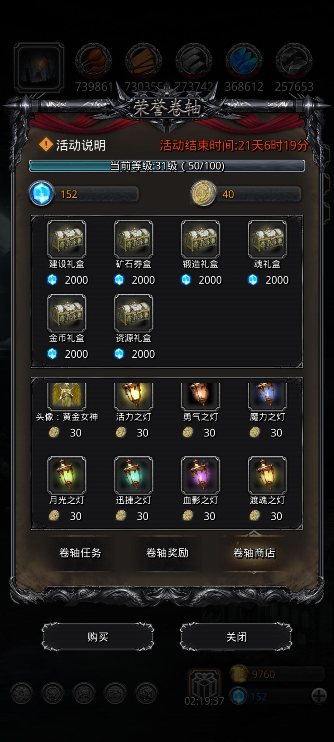Select the 资源礼盒 chest icon
Image resolution: width=334 pixels, height=742 pixels.
coord(133,313)
